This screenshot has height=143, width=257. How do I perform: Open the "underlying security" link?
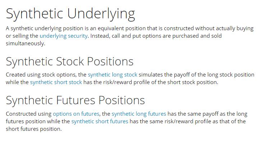[64, 36]
